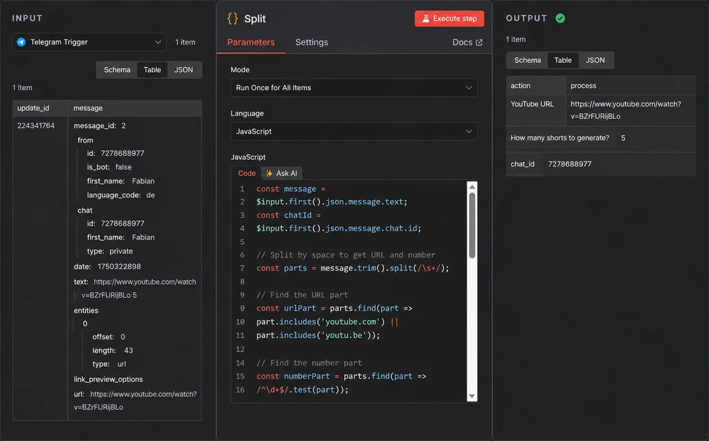Click the type: private row
This screenshot has height=441, width=709.
(110, 251)
